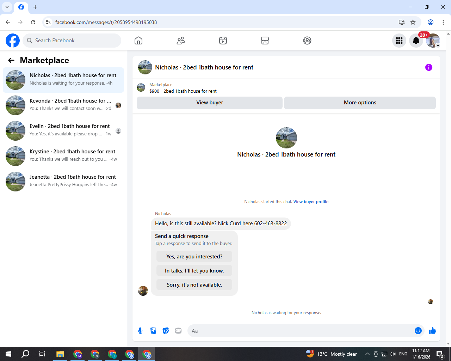Click the More options button
The height and width of the screenshot is (361, 451).
point(360,103)
